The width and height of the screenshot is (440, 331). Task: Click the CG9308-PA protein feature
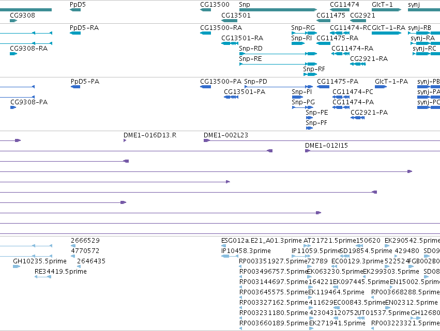click(13, 107)
